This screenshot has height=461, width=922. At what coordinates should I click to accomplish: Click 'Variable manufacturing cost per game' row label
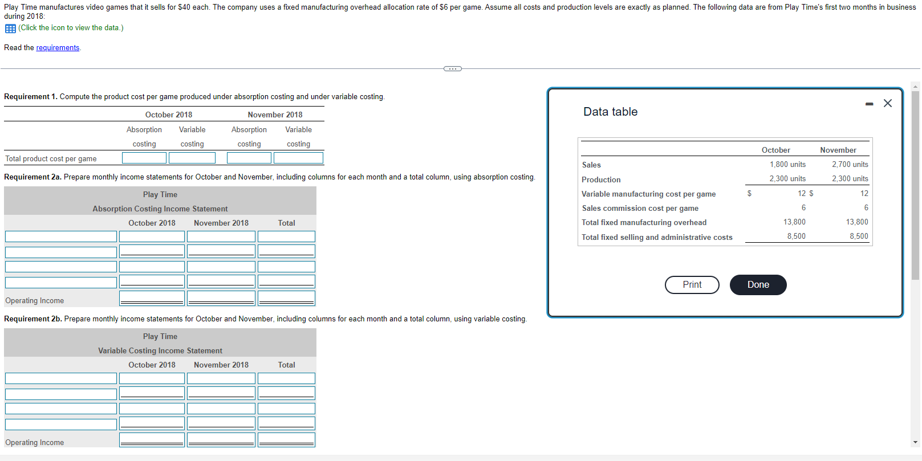649,194
